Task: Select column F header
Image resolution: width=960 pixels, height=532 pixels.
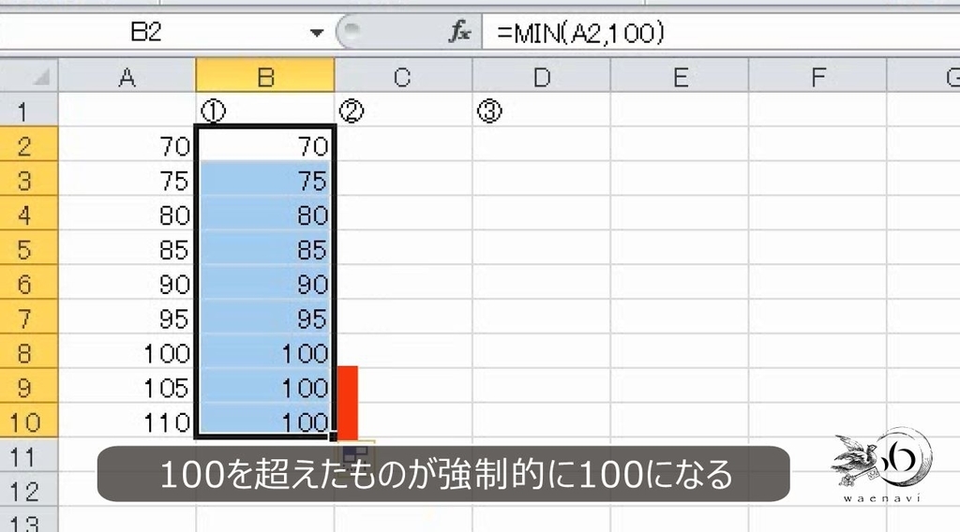Action: [x=817, y=76]
